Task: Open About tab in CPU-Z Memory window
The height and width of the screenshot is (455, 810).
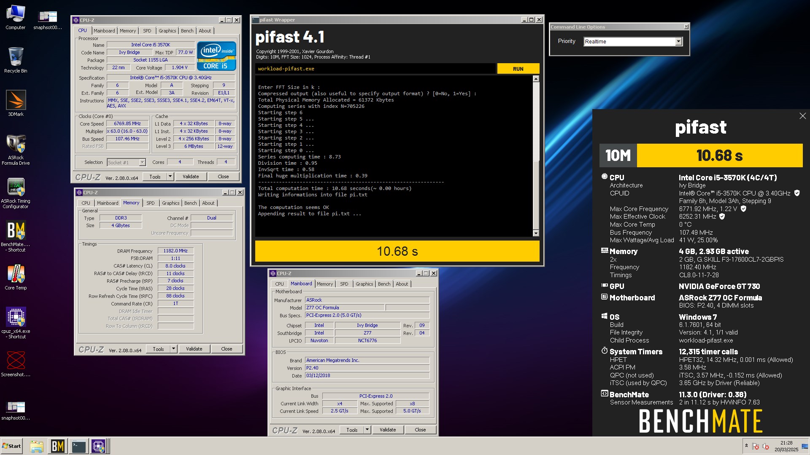Action: coord(208,203)
